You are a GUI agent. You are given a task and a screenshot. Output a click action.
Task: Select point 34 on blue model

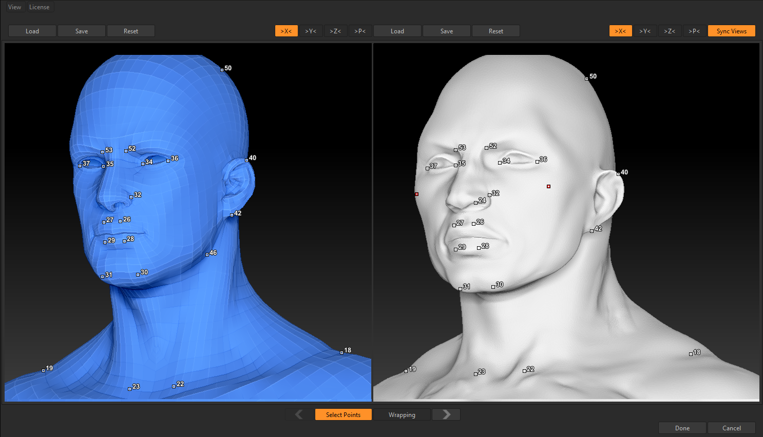coord(143,164)
